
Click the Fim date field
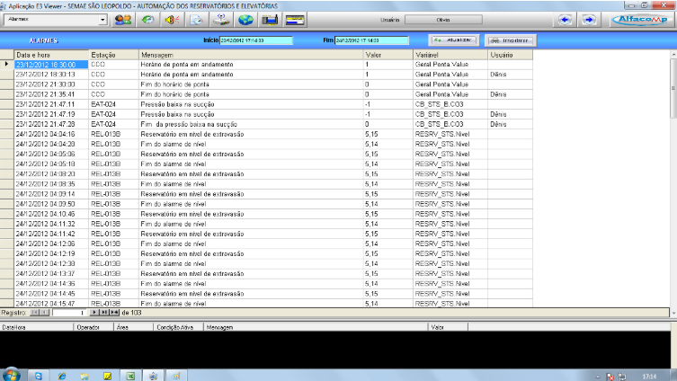tap(370, 40)
